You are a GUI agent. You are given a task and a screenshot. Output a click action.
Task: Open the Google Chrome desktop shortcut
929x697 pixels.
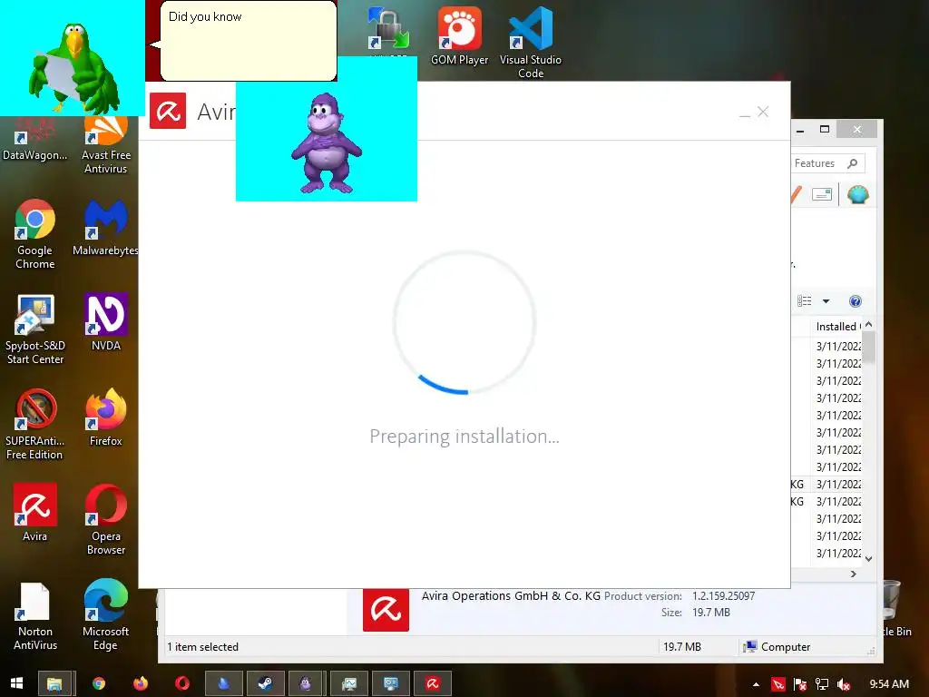[x=35, y=233]
